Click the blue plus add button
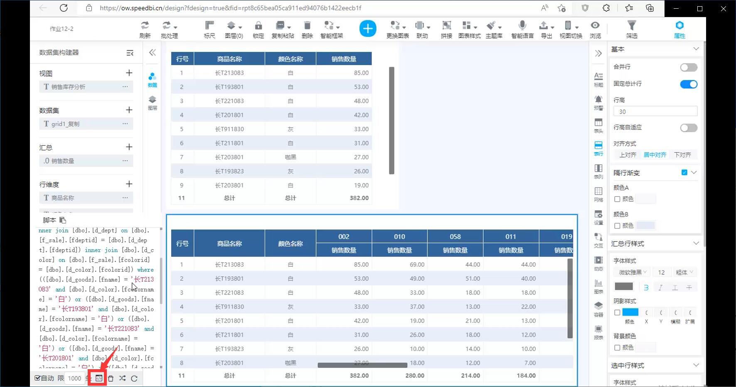Screen dimensions: 736x387 pyautogui.click(x=367, y=29)
